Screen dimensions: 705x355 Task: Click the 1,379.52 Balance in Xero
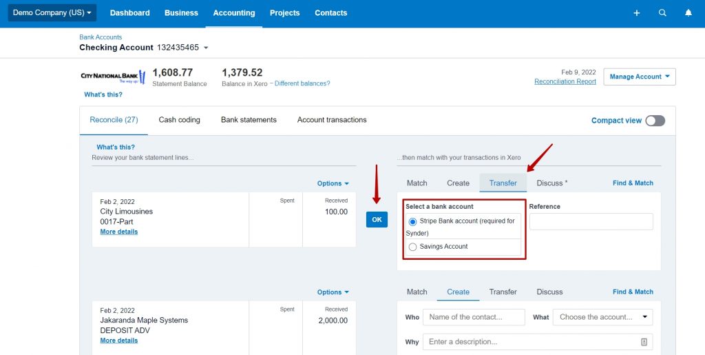coord(242,72)
